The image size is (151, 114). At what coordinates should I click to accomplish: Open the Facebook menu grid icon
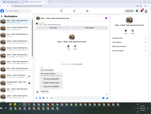tap(137, 11)
